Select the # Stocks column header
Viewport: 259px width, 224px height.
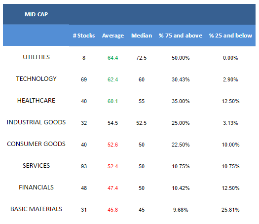pyautogui.click(x=84, y=36)
